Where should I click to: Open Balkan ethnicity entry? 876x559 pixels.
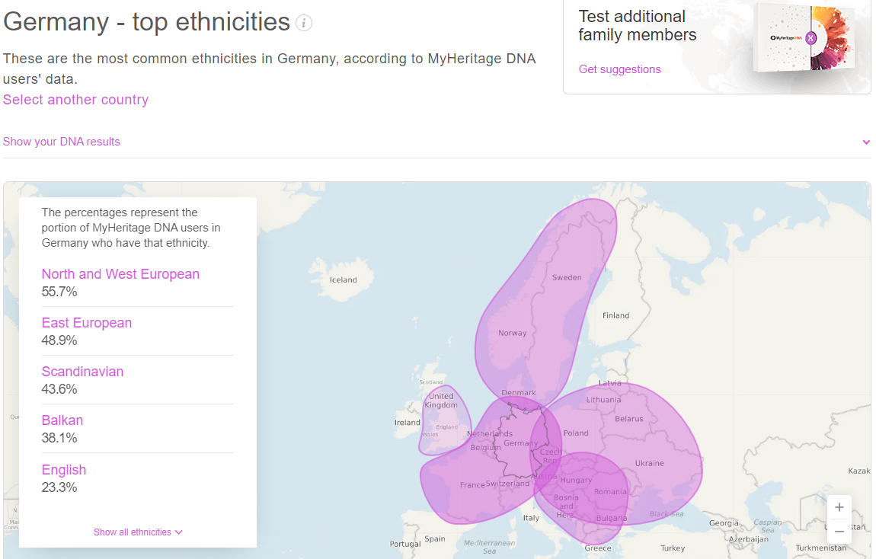coord(62,420)
